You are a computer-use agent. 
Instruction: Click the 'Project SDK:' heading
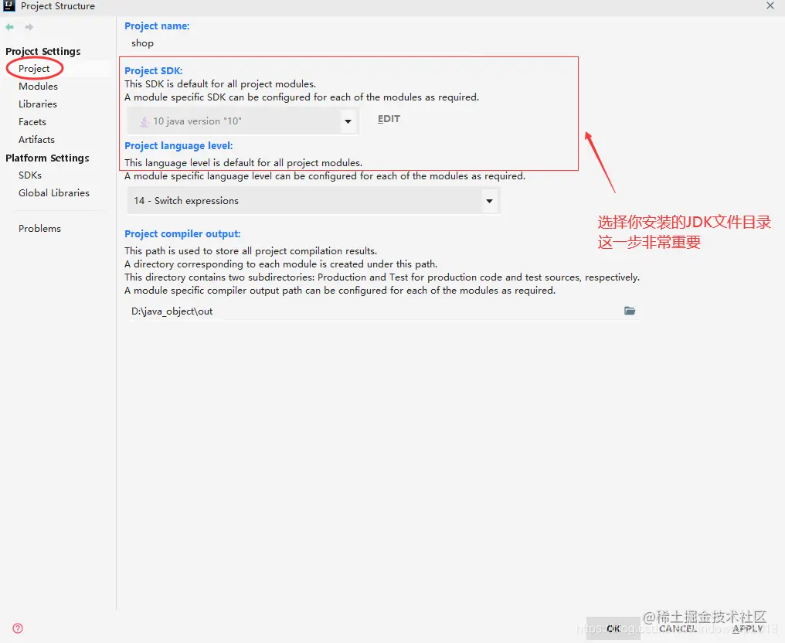[x=153, y=70]
